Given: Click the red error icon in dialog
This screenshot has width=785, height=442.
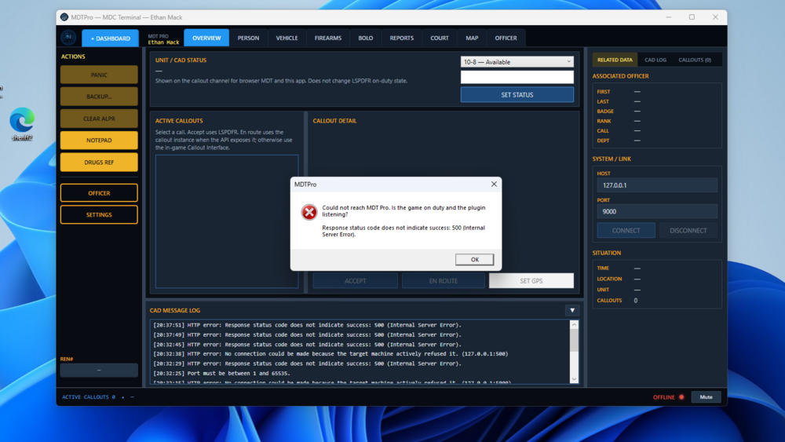Looking at the screenshot, I should click(309, 212).
